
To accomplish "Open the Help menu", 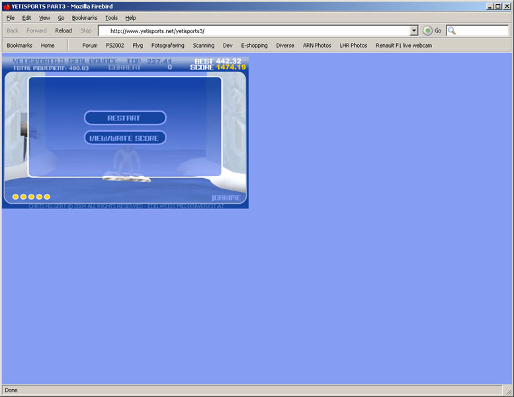I will (130, 18).
